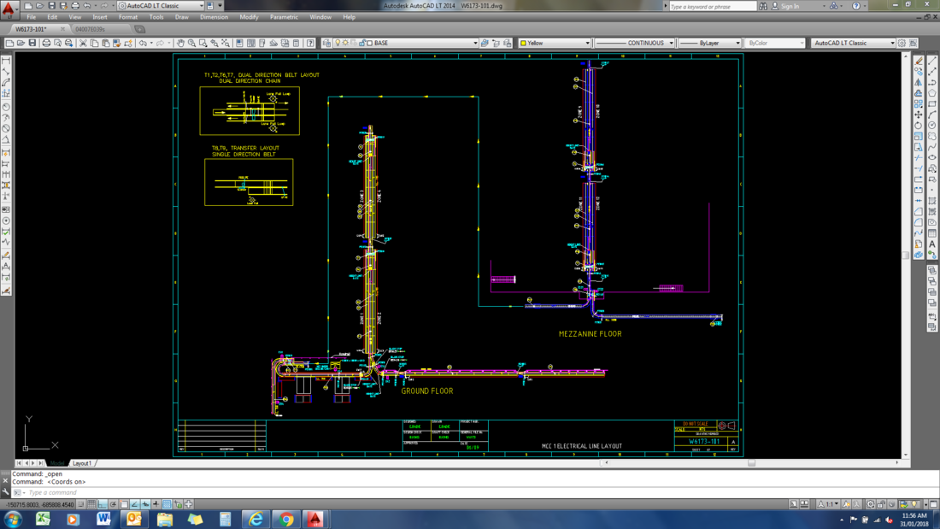Click the Zoom Previous icon
Screen dimensions: 940x529
(214, 44)
